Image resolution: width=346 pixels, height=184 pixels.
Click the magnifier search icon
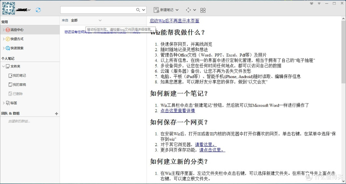(x=138, y=10)
